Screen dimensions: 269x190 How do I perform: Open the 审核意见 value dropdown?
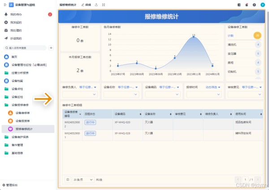pyautogui.click(x=245, y=94)
